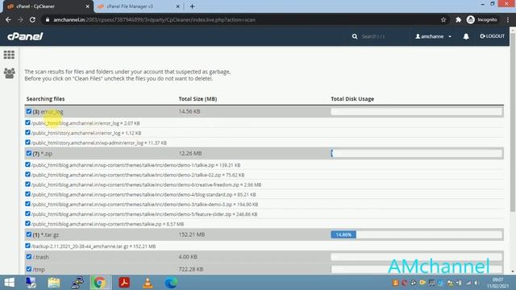This screenshot has width=516, height=290.
Task: Open Chrome three-dot menu
Action: pos(508,19)
